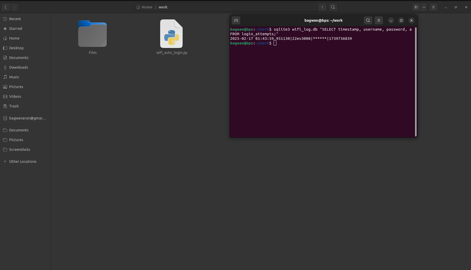The height and width of the screenshot is (270, 471).
Task: Open Screenshots bookmark in sidebar
Action: click(25, 150)
